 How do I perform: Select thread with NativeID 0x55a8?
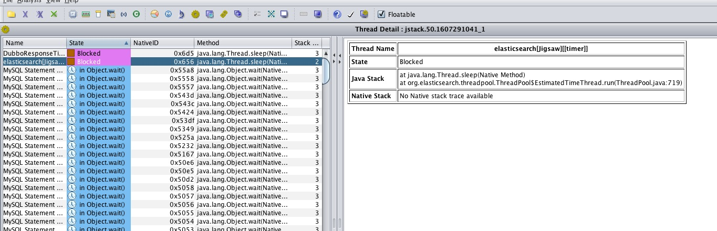162,70
